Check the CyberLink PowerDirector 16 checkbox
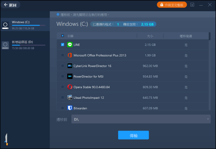This screenshot has height=149, width=216. tap(62, 66)
